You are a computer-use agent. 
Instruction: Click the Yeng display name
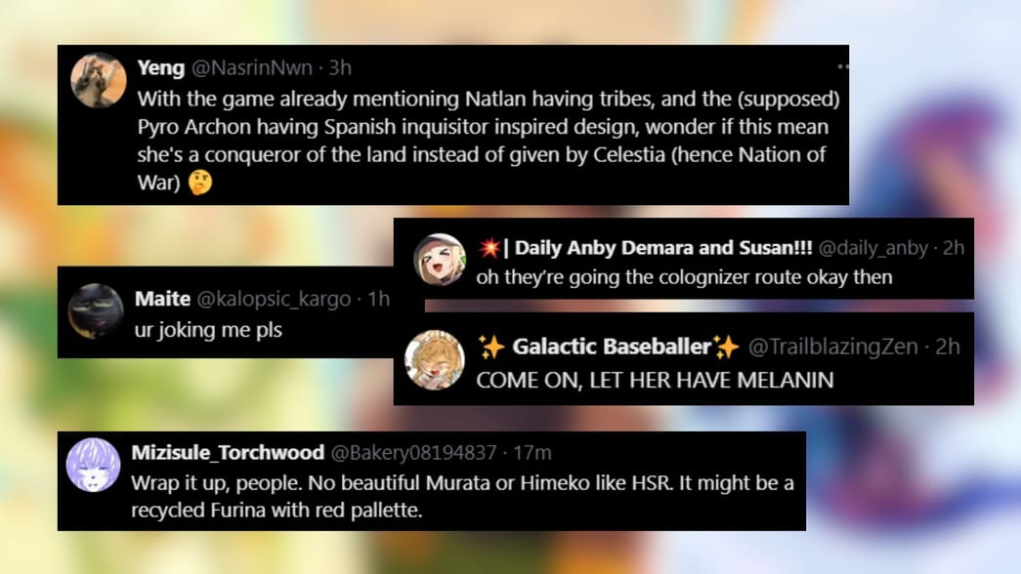pos(161,67)
